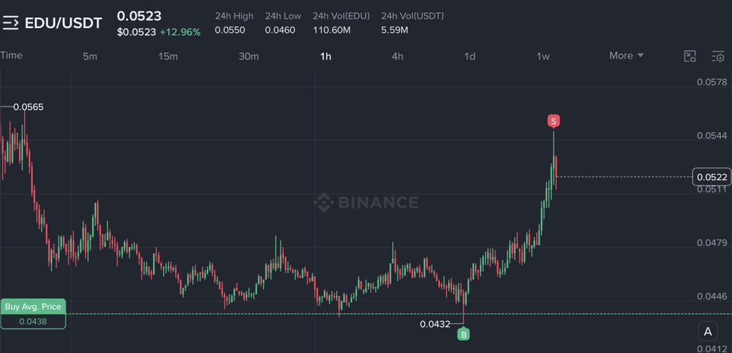Click the +12.96% change value

tap(180, 32)
